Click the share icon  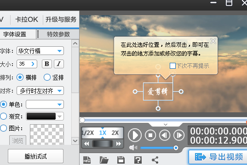coord(155,160)
